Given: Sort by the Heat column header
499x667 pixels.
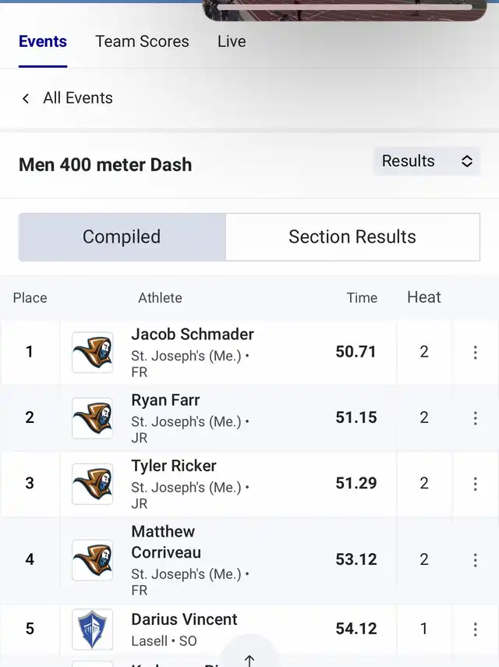Looking at the screenshot, I should (424, 297).
